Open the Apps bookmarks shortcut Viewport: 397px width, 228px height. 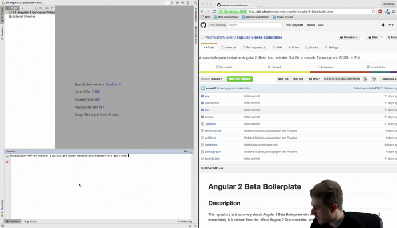[205, 17]
